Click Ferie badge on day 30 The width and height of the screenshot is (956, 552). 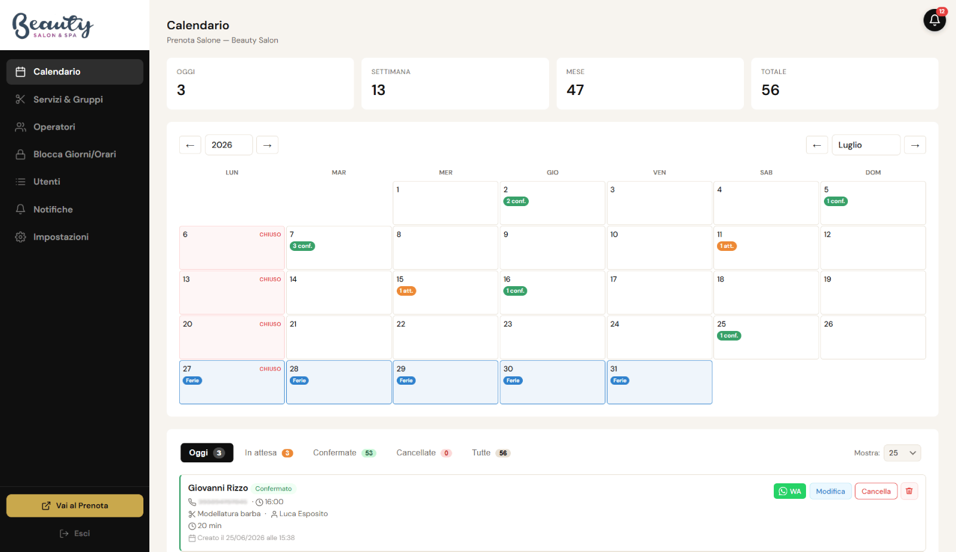click(513, 381)
